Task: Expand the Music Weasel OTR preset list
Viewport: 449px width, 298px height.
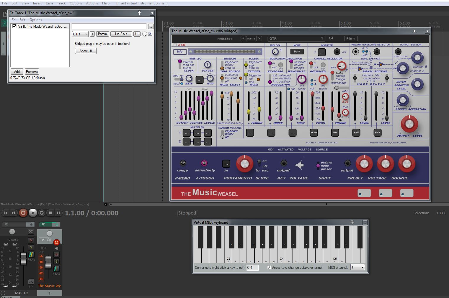Action: pos(296,39)
